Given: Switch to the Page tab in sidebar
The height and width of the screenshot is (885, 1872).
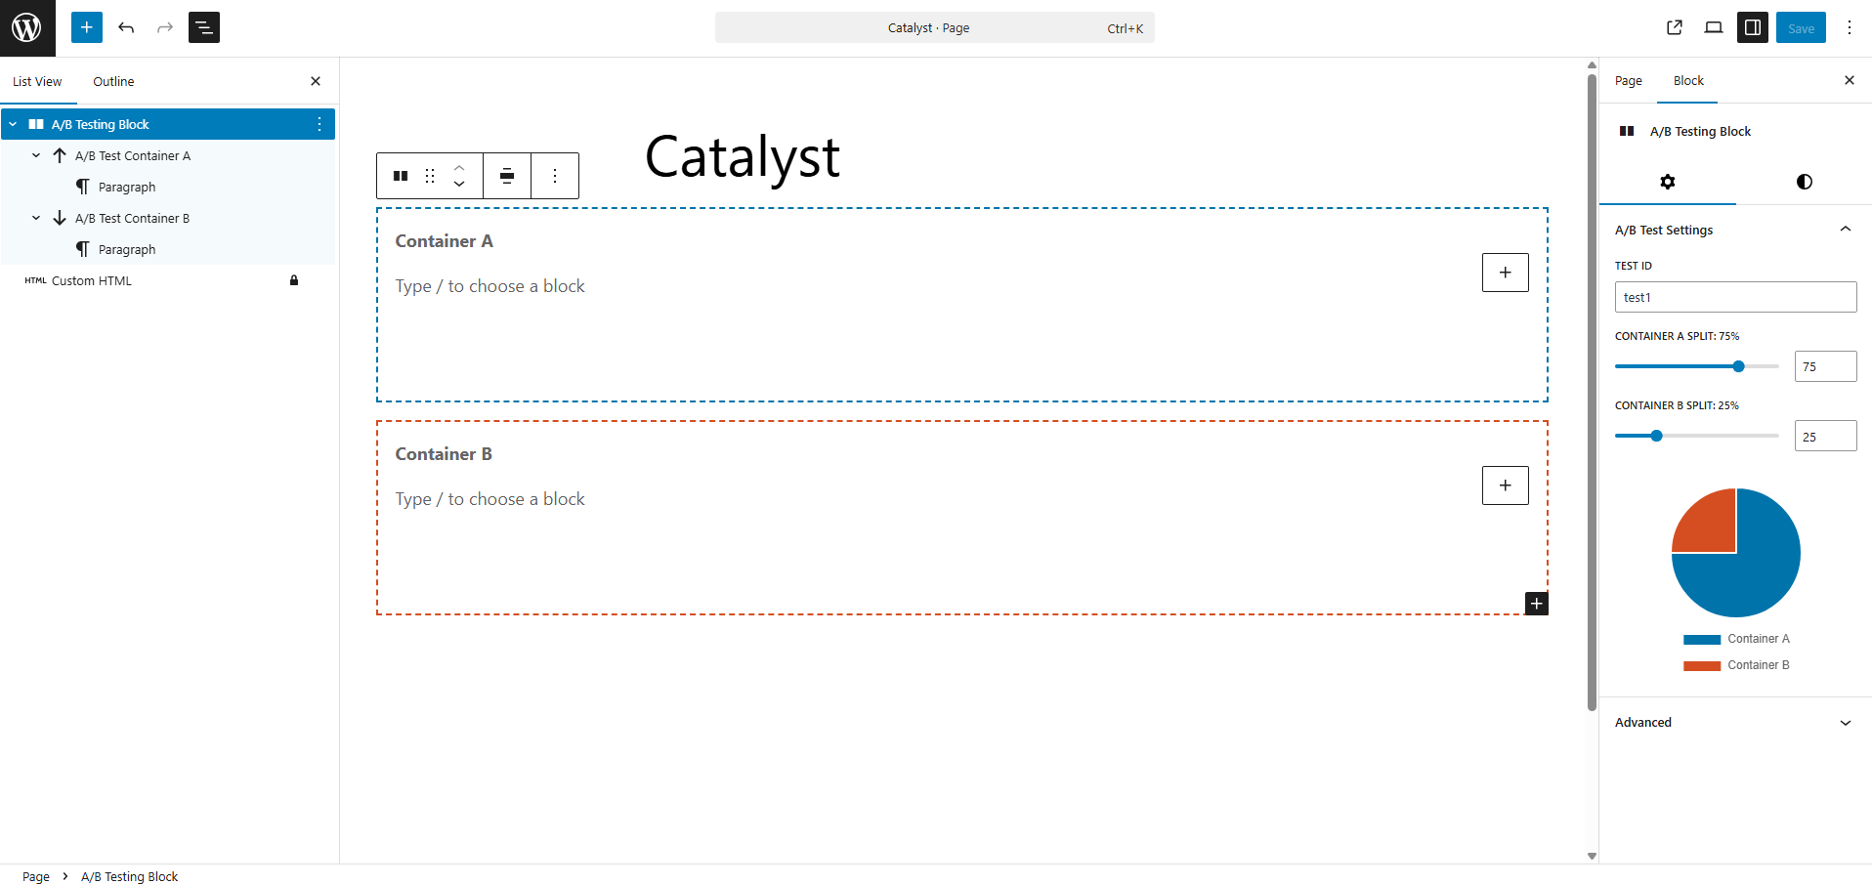Looking at the screenshot, I should click(x=1628, y=81).
